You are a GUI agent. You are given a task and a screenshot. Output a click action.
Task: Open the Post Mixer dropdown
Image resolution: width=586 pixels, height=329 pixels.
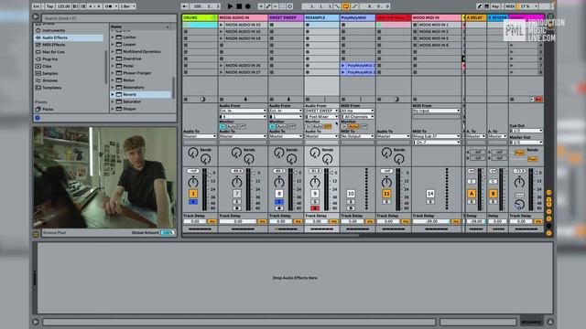321,117
